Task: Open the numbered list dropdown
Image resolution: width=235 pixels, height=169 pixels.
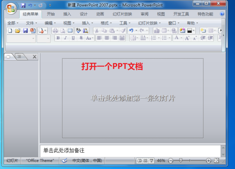Action: pyautogui.click(x=159, y=38)
